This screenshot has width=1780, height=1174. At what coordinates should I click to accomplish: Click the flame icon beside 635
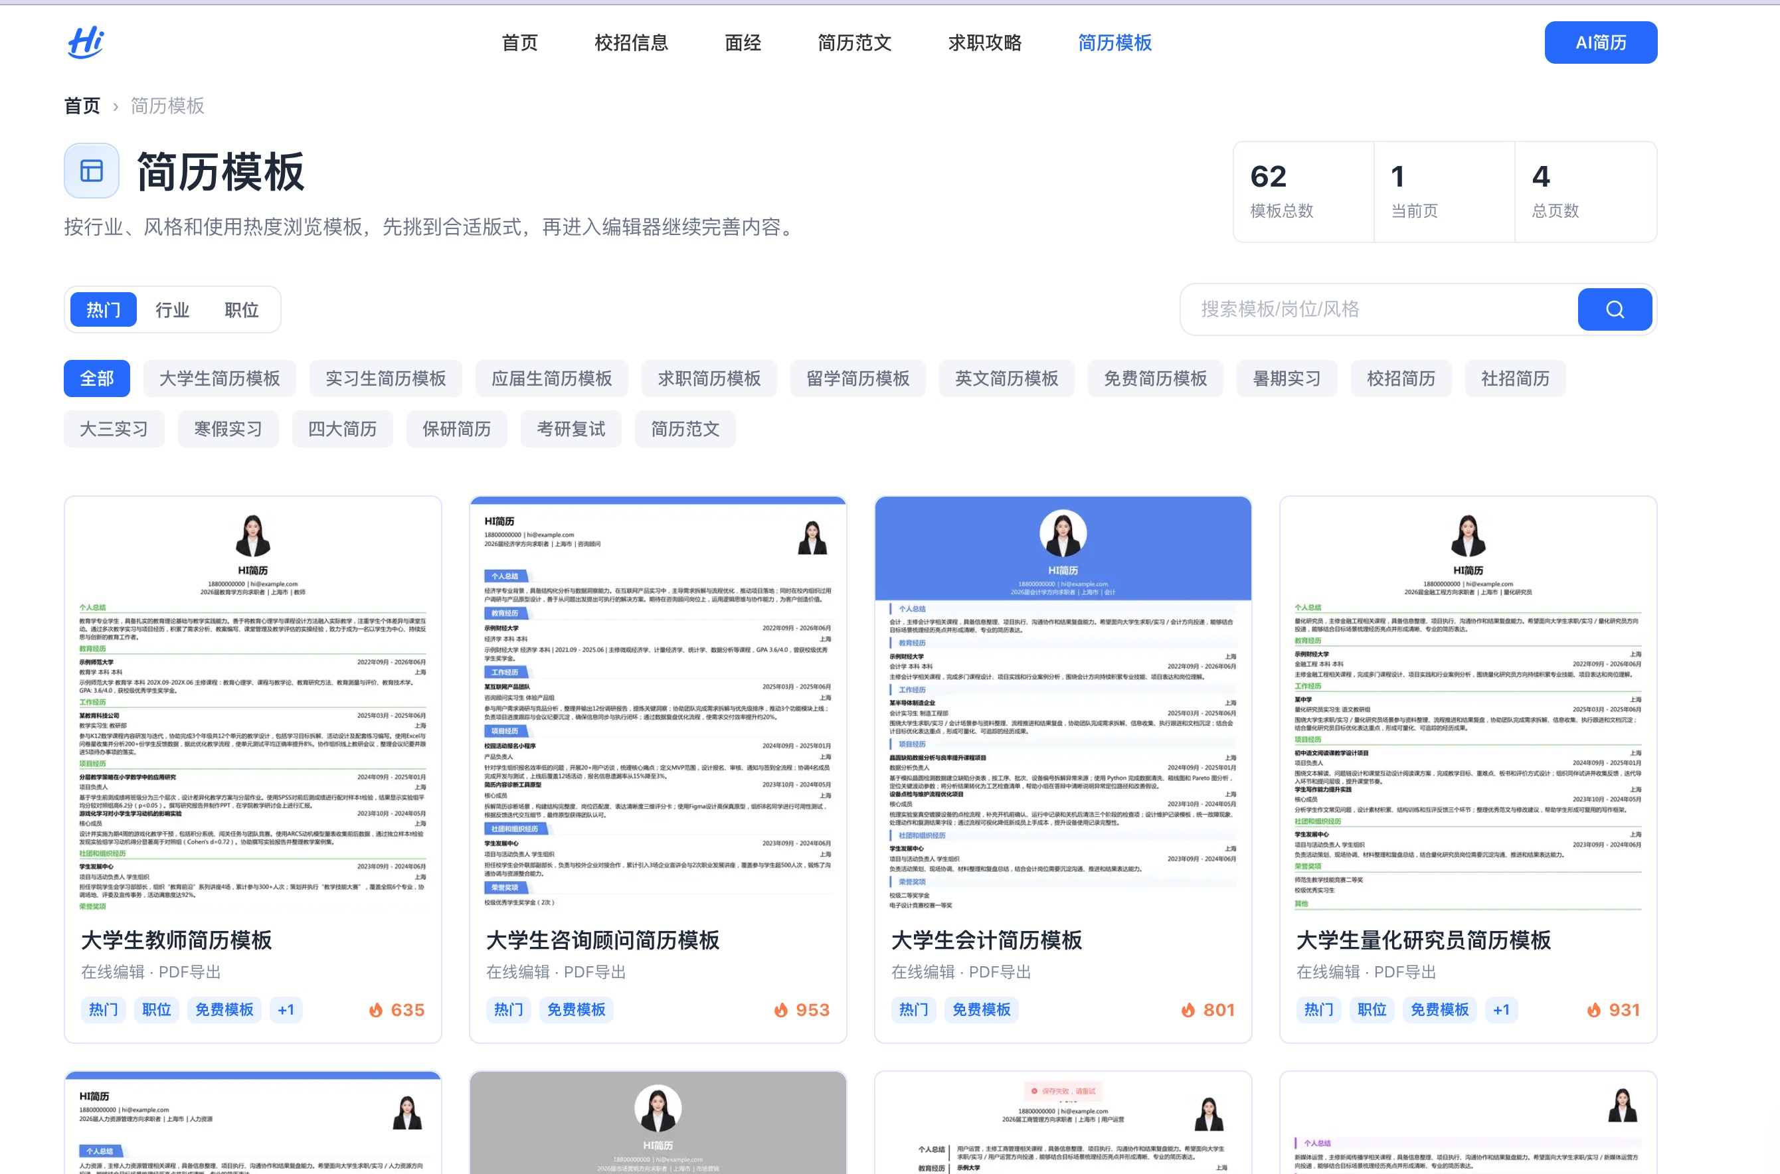pyautogui.click(x=376, y=1010)
